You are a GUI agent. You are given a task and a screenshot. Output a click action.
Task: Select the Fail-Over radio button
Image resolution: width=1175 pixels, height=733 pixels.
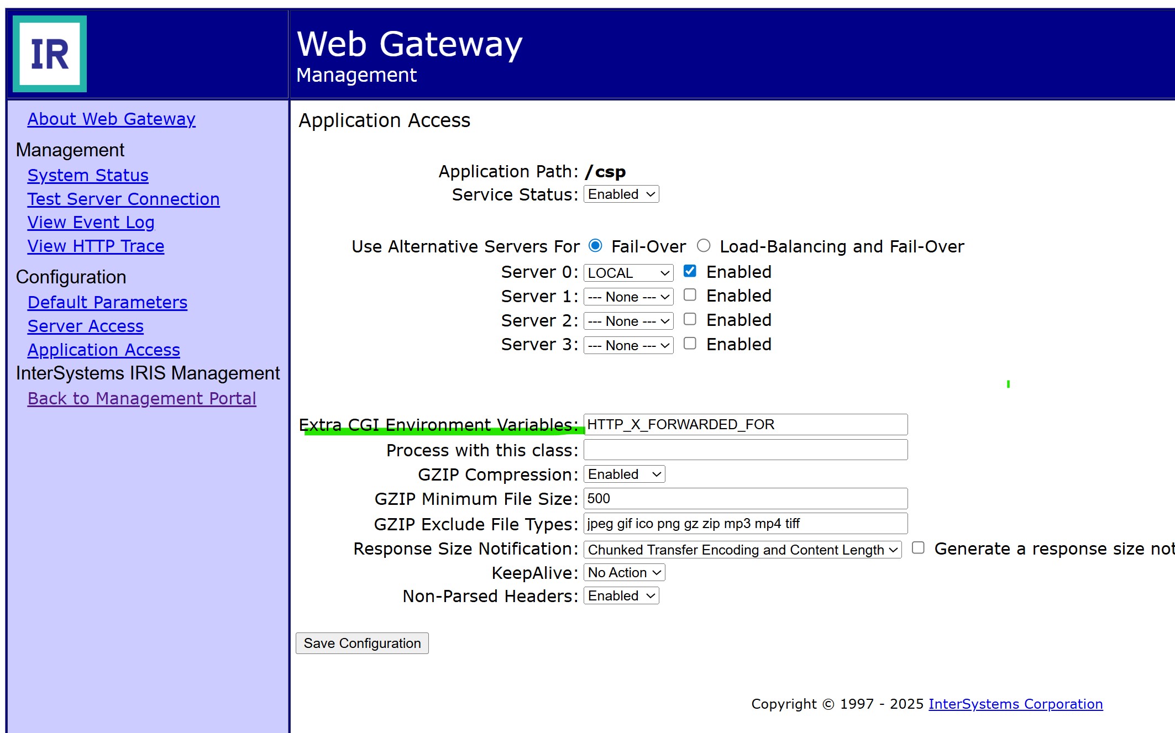[595, 245]
